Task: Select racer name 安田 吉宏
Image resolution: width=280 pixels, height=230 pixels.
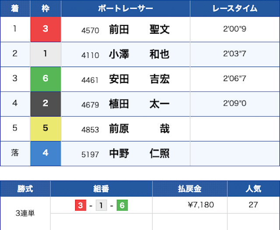Action: 139,79
